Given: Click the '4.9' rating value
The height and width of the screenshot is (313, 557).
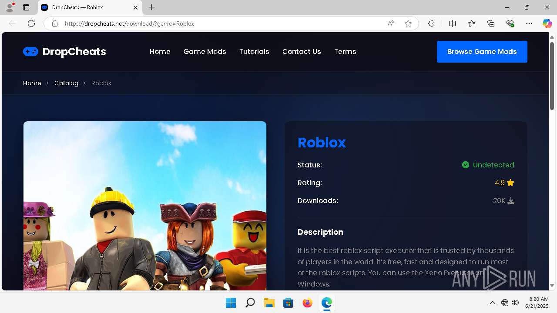Looking at the screenshot, I should click(500, 183).
